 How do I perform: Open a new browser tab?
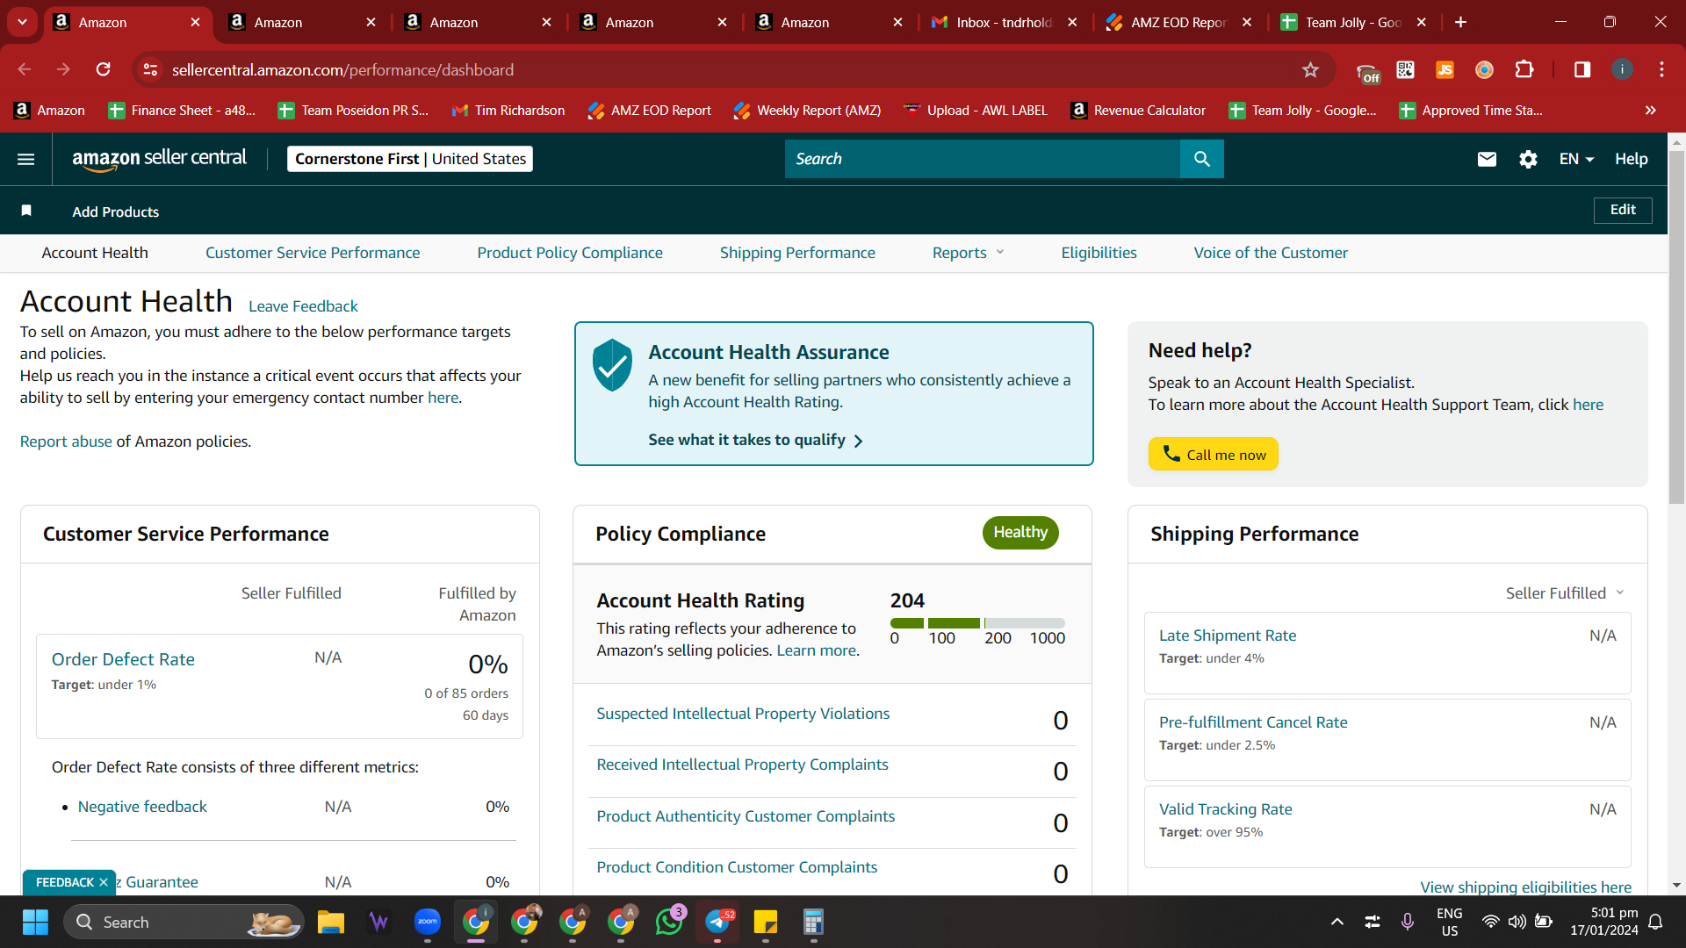[x=1460, y=22]
